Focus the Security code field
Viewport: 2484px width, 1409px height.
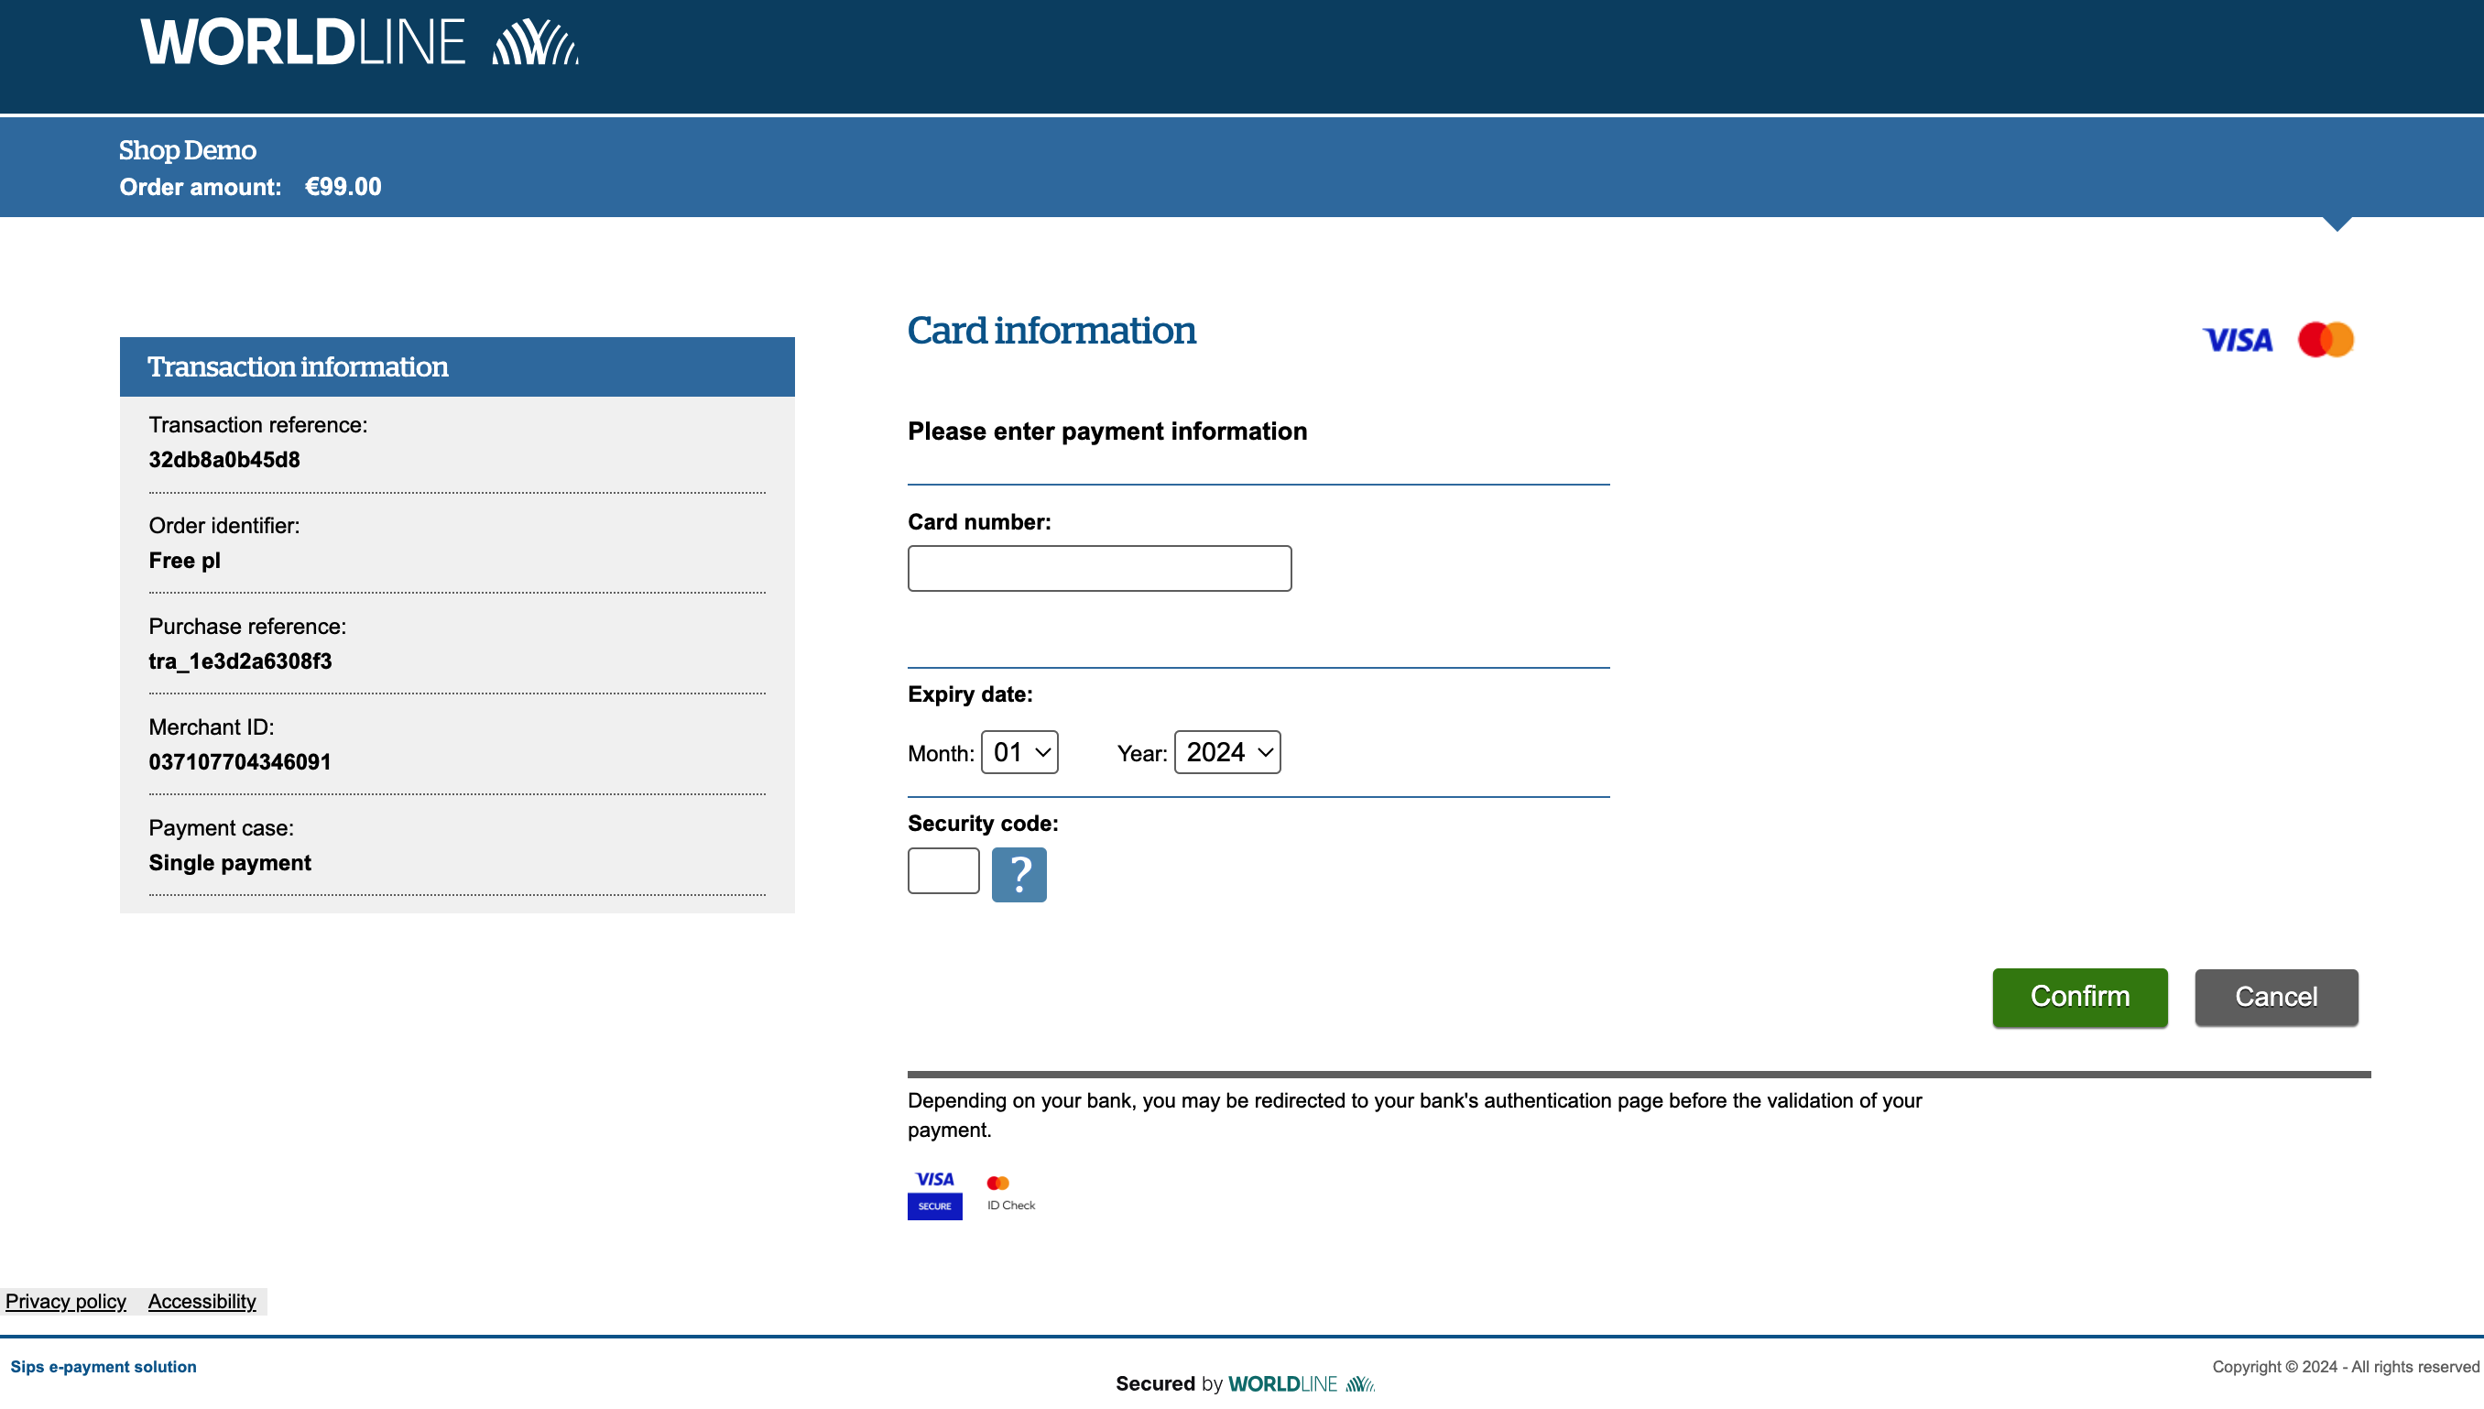coord(943,871)
